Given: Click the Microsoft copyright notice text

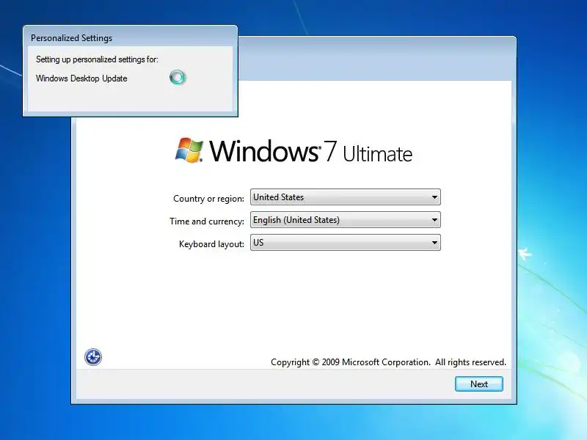Looking at the screenshot, I should click(388, 362).
